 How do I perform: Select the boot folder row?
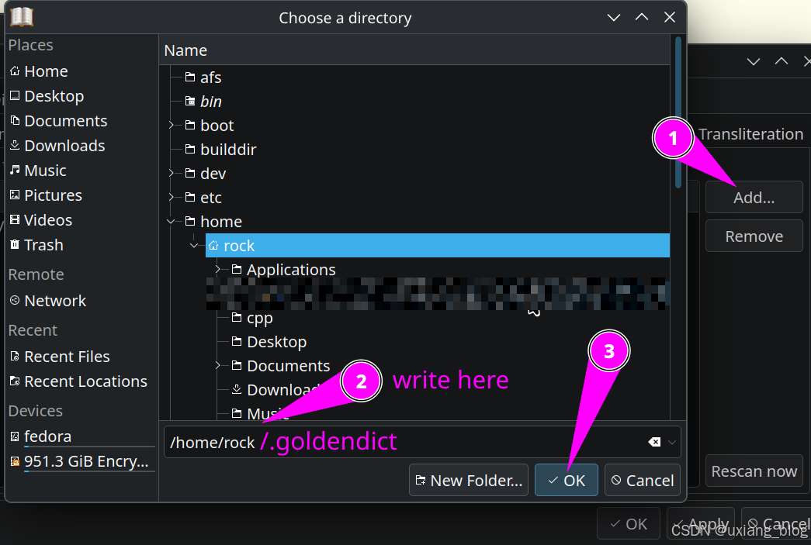pyautogui.click(x=210, y=126)
